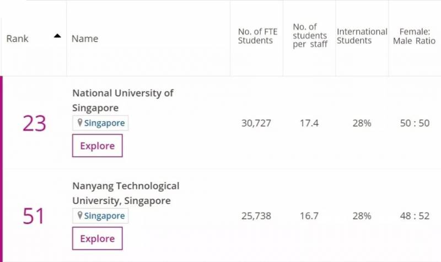Click the 30,727 FTE students value
Viewport: 441px width, 262px height.
coord(256,123)
